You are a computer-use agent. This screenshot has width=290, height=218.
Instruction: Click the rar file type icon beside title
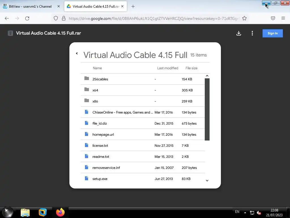coord(10,33)
